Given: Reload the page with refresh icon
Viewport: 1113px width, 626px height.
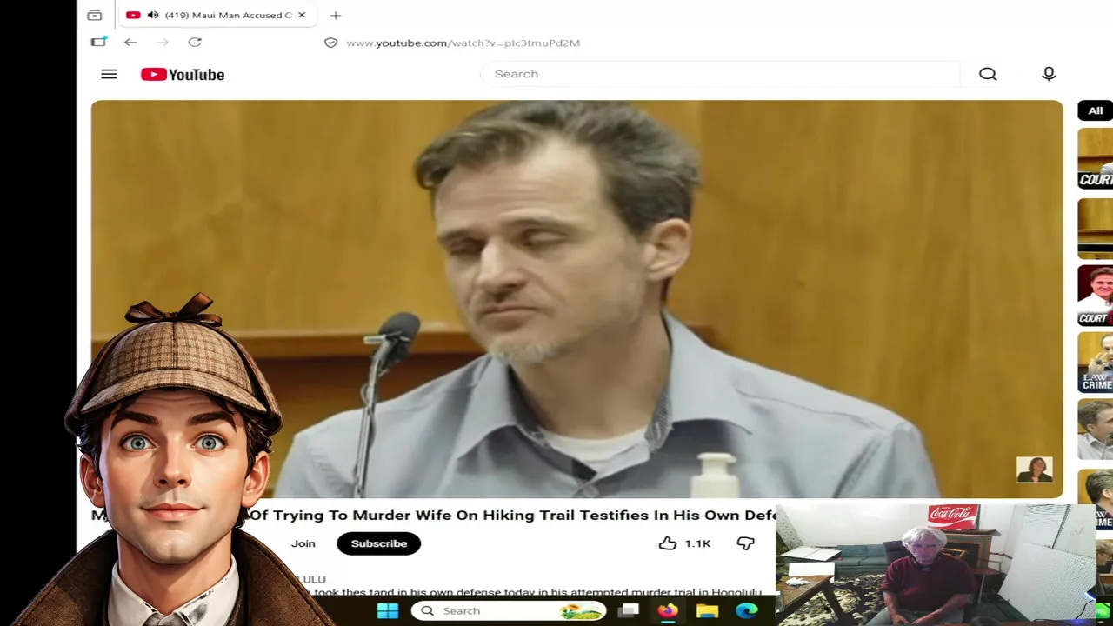Looking at the screenshot, I should click(195, 42).
